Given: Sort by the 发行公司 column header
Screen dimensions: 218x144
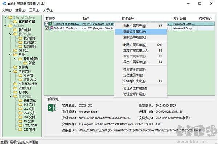Looking at the screenshot, I should tap(185, 19).
